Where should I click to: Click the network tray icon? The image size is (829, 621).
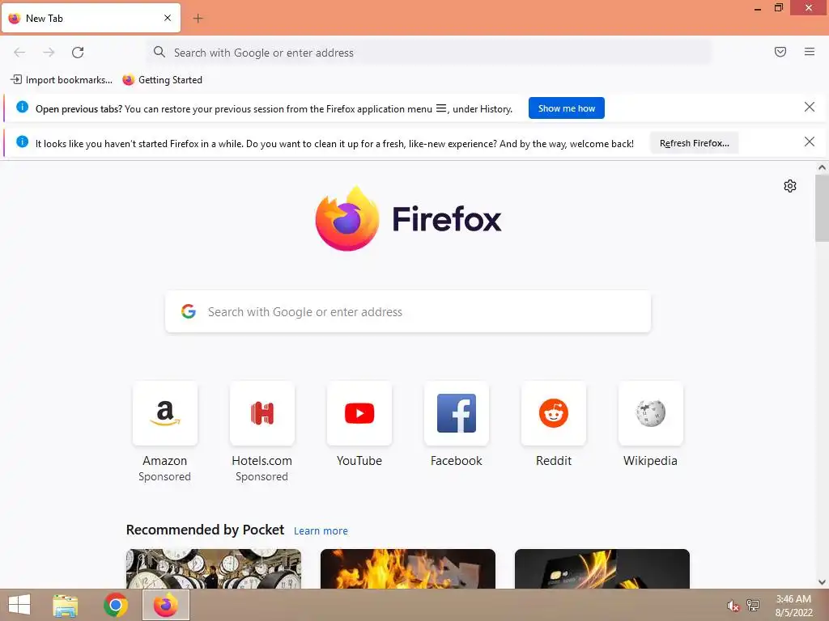(x=753, y=605)
